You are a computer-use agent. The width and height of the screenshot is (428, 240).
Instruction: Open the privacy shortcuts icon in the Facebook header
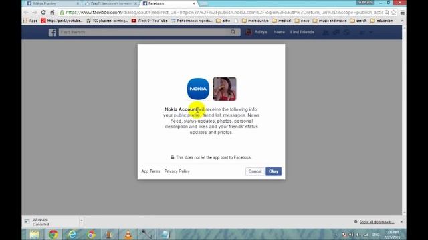click(362, 33)
